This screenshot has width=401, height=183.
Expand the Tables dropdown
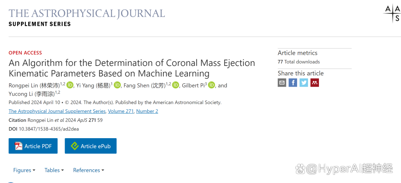click(x=54, y=170)
